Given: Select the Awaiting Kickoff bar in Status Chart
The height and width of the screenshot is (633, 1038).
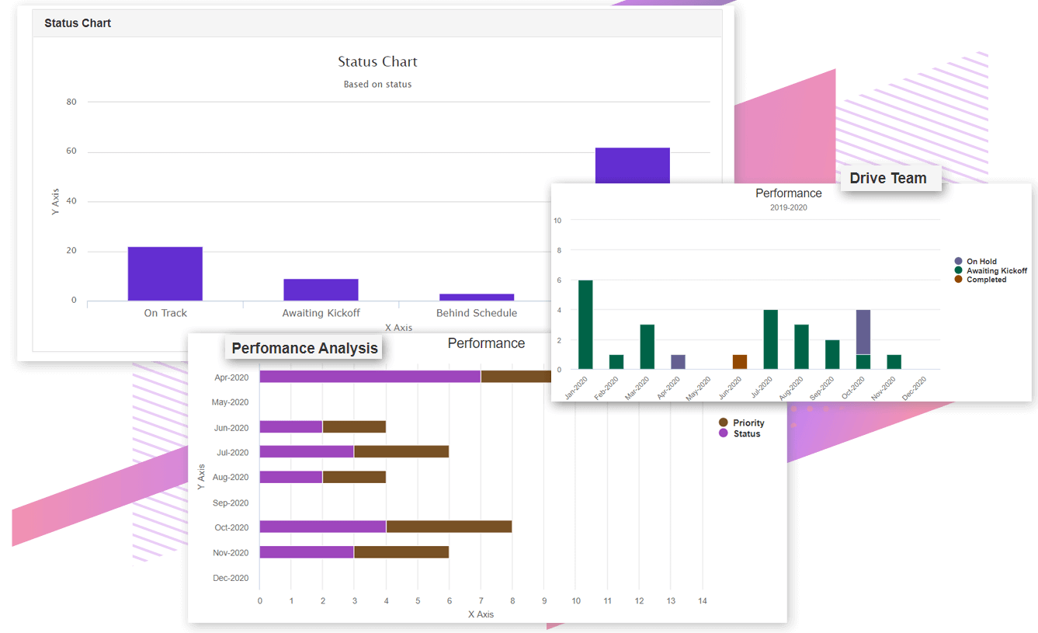Looking at the screenshot, I should tap(321, 290).
